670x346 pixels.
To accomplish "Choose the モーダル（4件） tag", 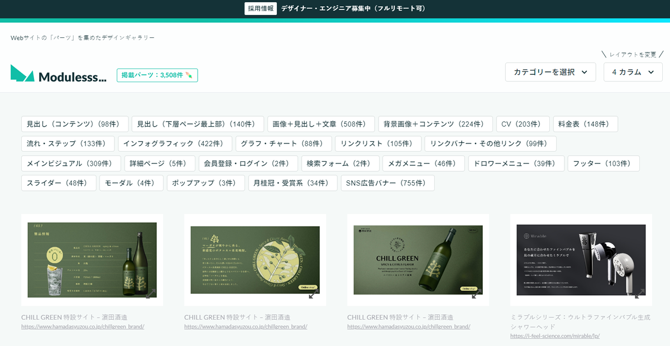I will [x=132, y=183].
